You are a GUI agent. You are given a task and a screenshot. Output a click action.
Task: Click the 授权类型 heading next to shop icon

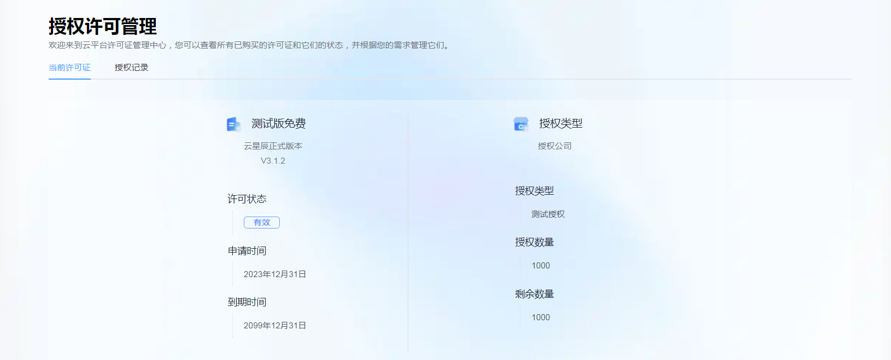[x=560, y=124]
